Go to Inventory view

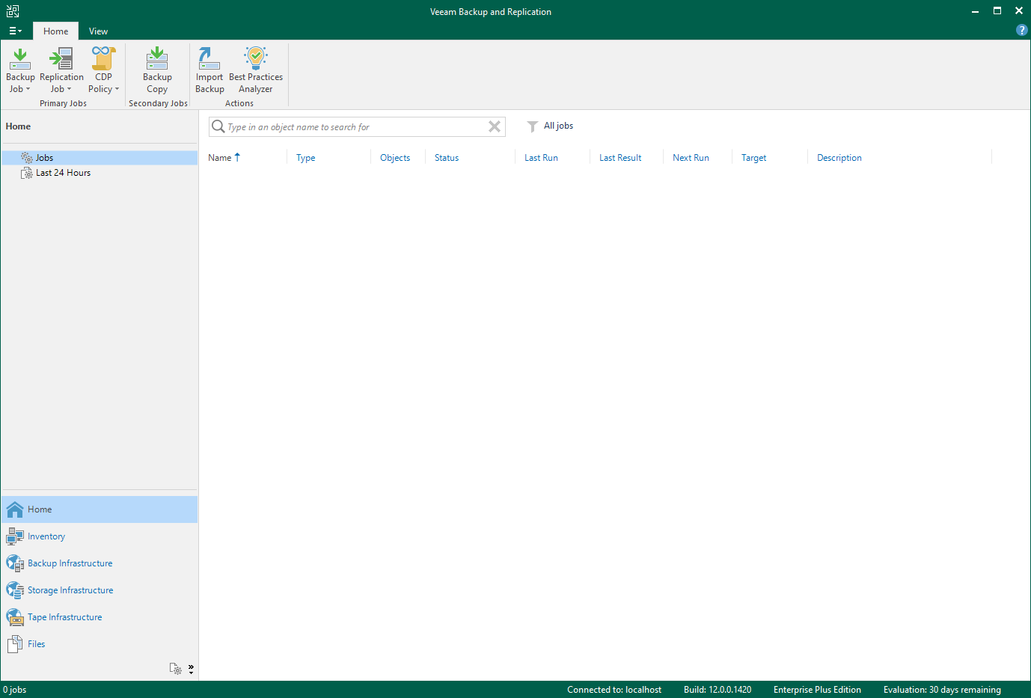coord(46,536)
